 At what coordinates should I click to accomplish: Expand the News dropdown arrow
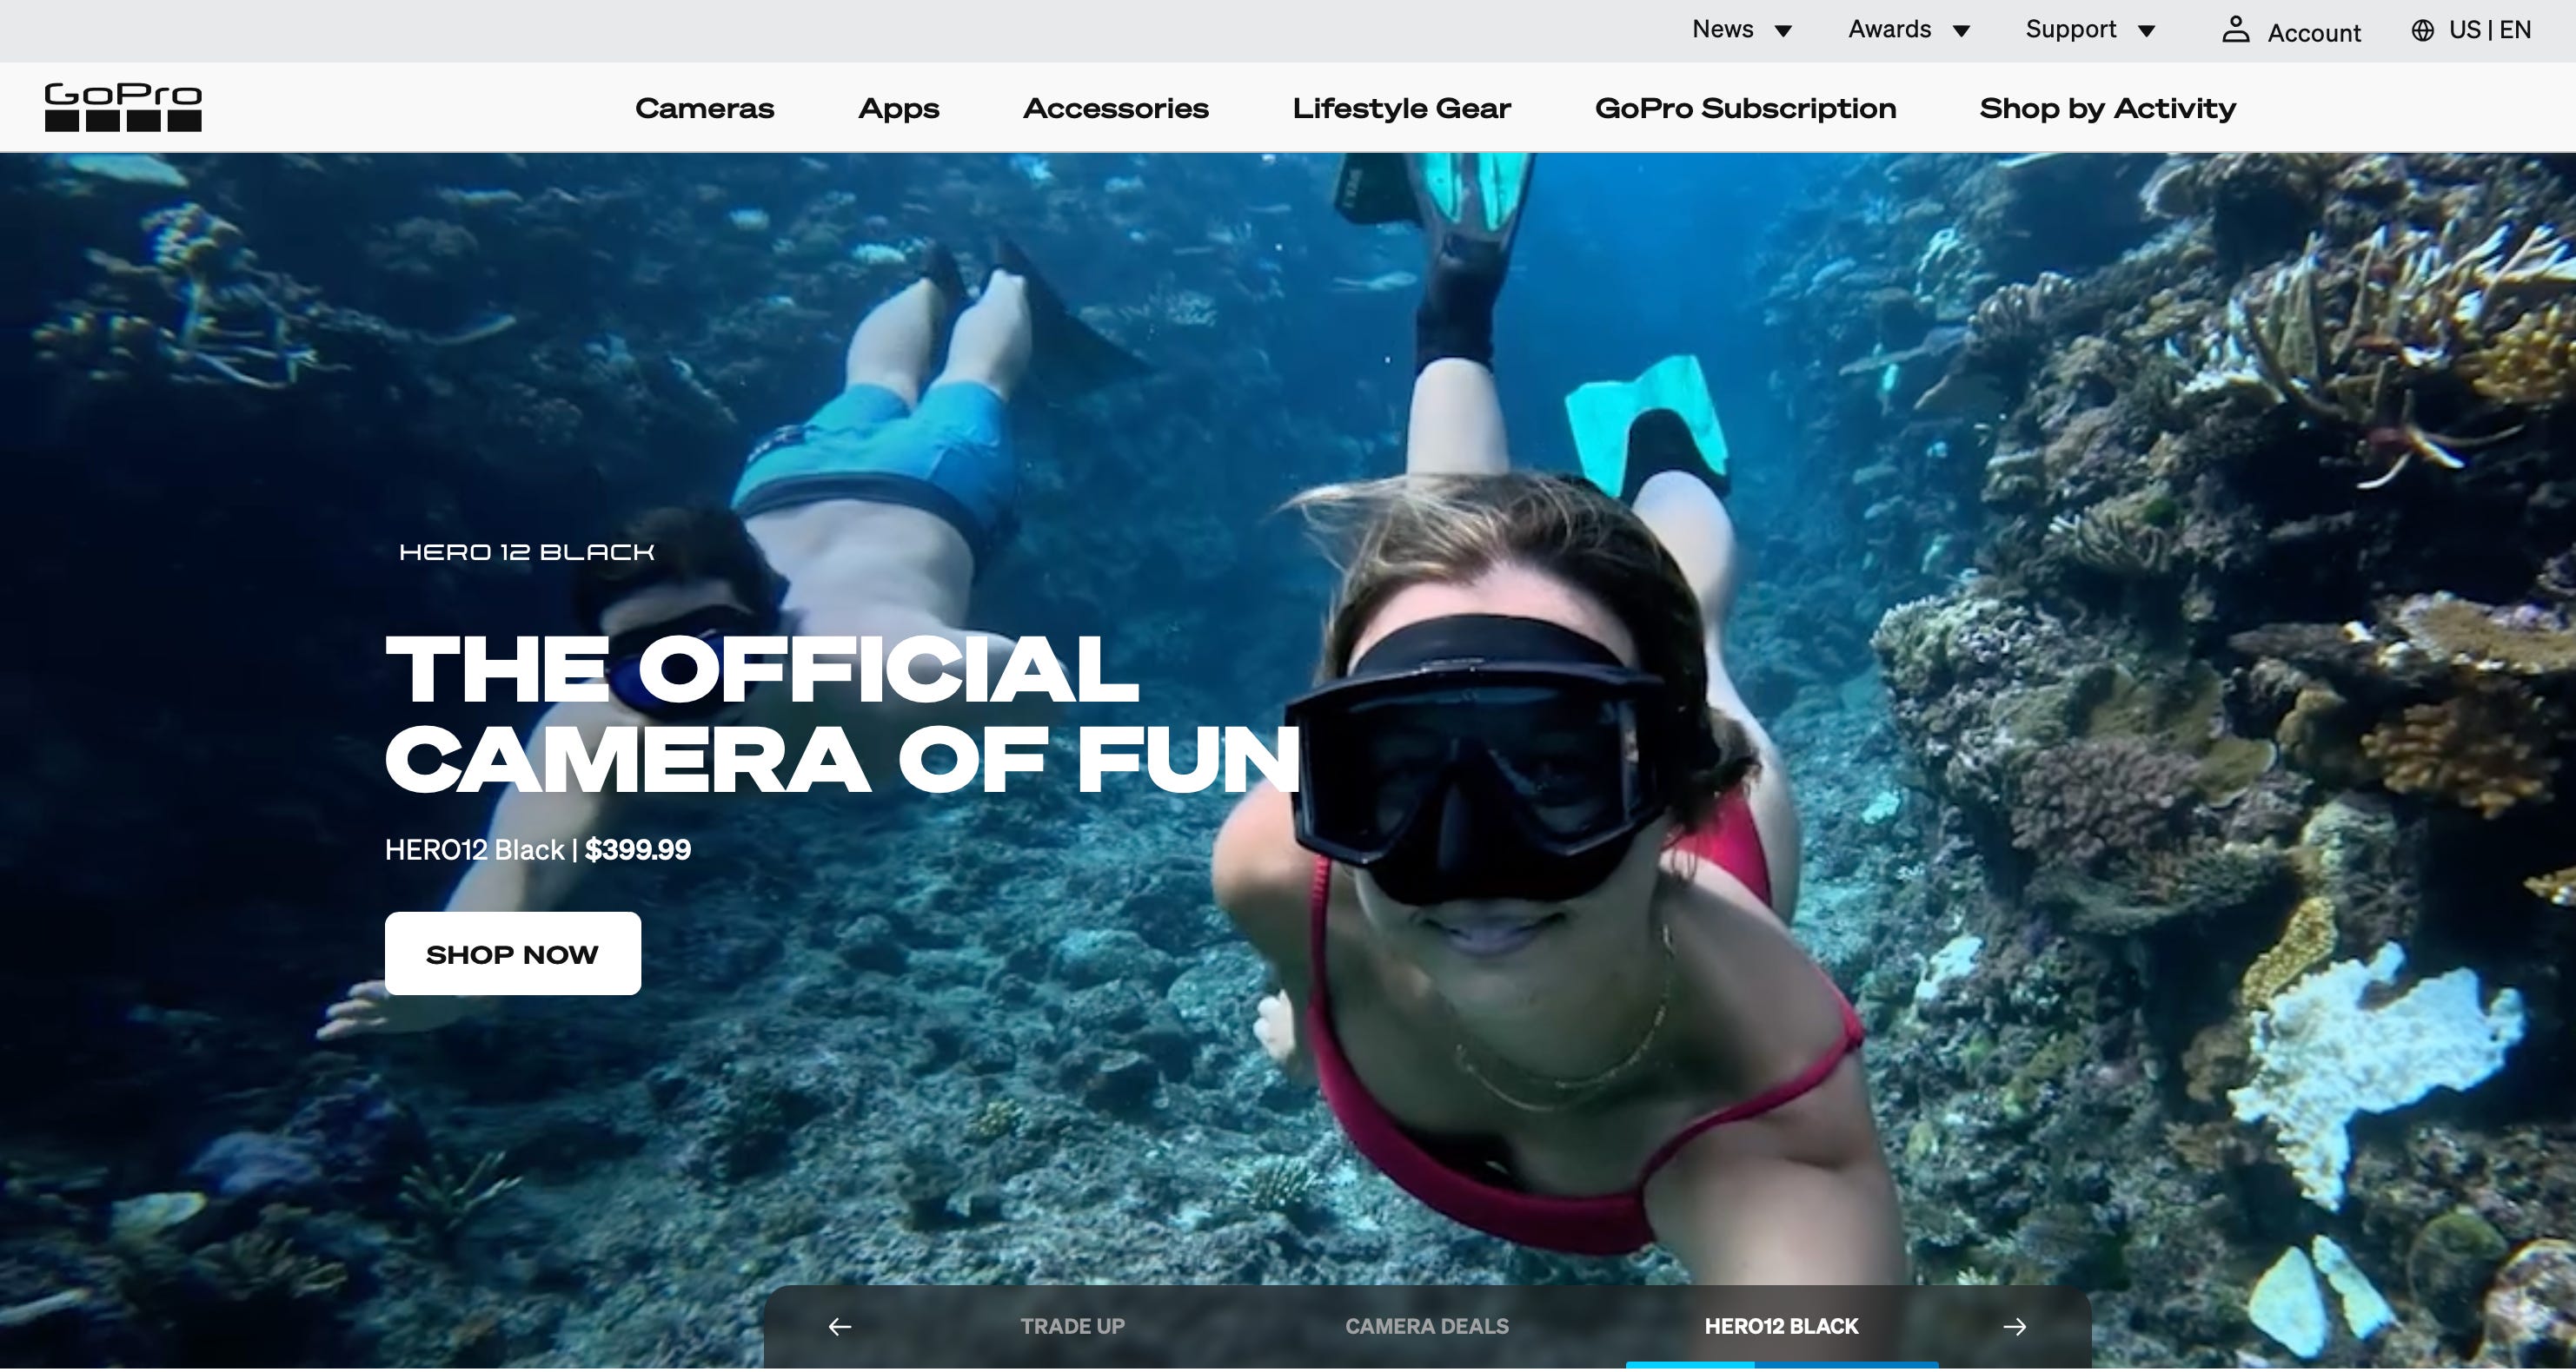tap(1783, 31)
